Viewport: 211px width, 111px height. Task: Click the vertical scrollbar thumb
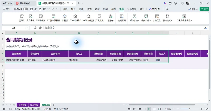[x=209, y=64]
